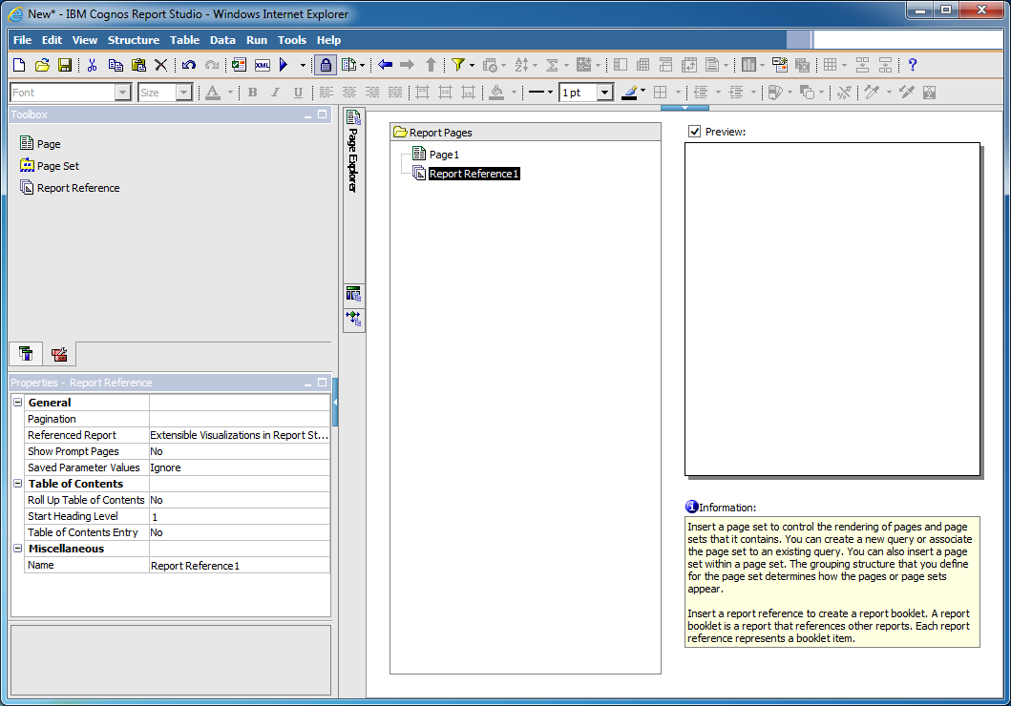Click the Referenced Report property value
This screenshot has width=1011, height=706.
click(x=240, y=435)
